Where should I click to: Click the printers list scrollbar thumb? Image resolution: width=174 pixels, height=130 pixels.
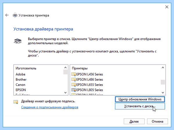coord(163,82)
